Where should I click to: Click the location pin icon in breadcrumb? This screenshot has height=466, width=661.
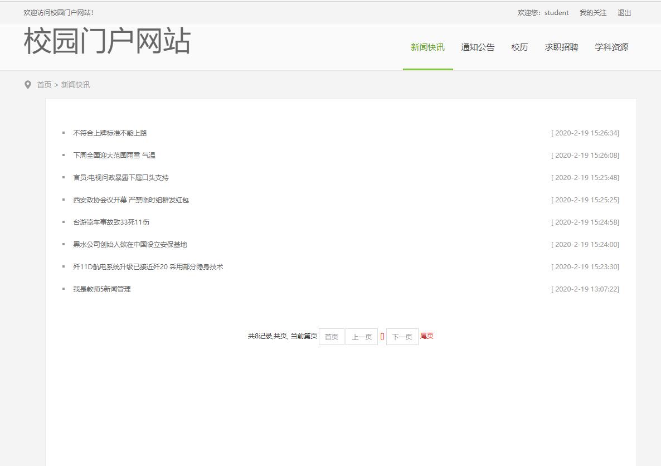[28, 85]
